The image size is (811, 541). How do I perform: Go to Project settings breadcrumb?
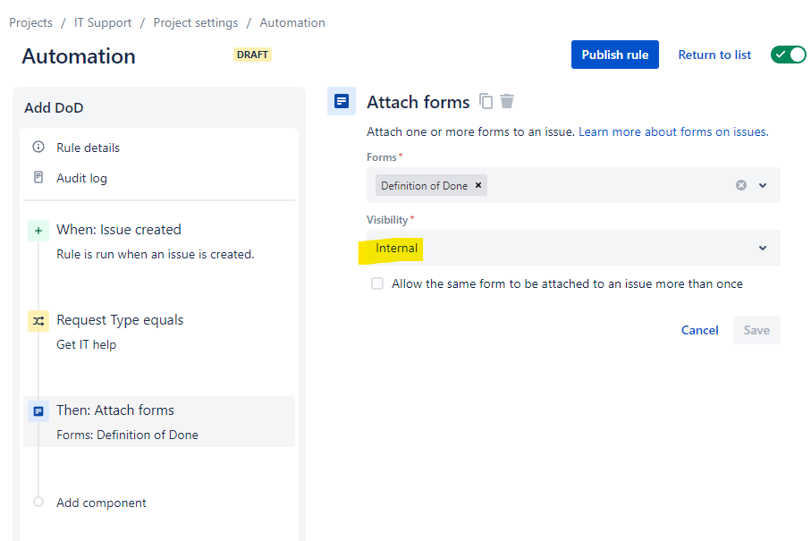tap(196, 22)
